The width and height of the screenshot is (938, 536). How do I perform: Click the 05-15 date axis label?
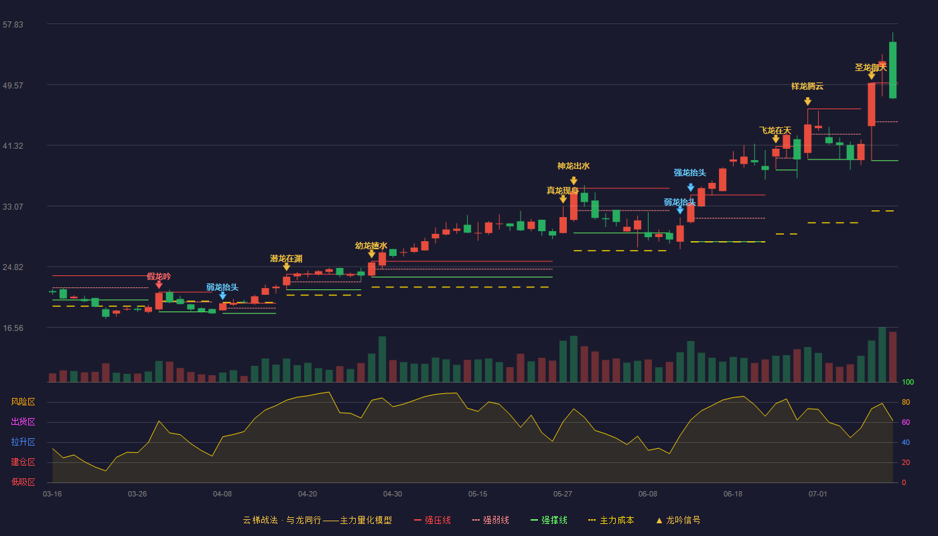(x=478, y=494)
